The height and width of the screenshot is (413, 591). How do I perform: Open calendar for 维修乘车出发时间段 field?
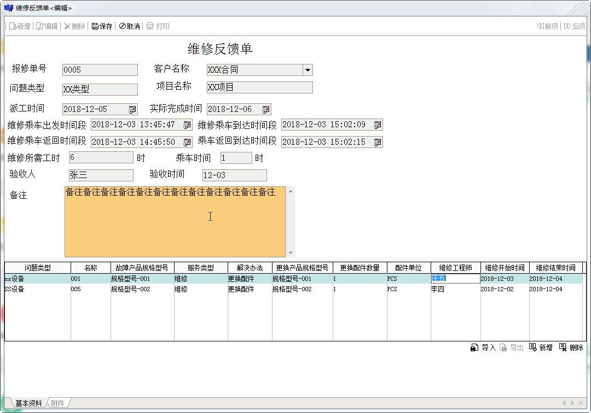[187, 125]
